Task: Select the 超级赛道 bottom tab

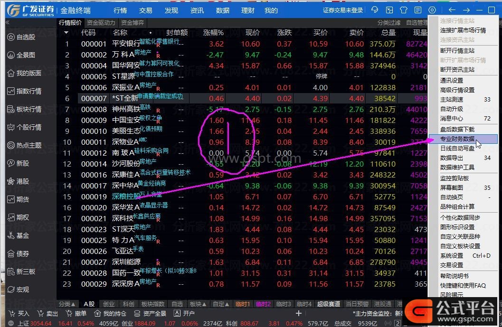Action: click(x=329, y=304)
